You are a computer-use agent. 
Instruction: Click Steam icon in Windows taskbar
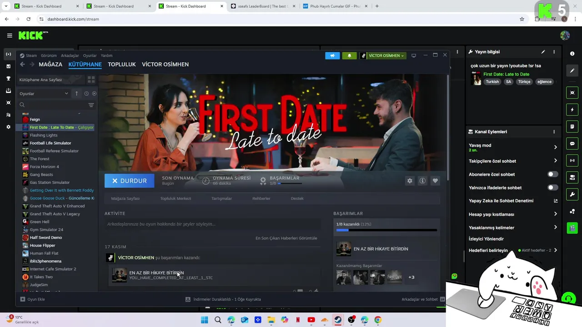pyautogui.click(x=338, y=320)
